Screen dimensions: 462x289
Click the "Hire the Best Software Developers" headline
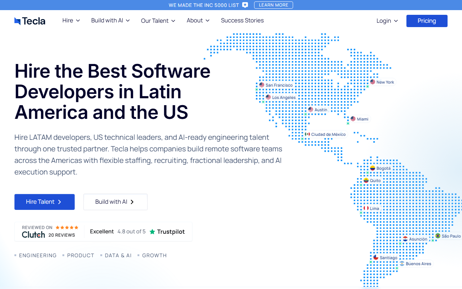click(x=112, y=91)
